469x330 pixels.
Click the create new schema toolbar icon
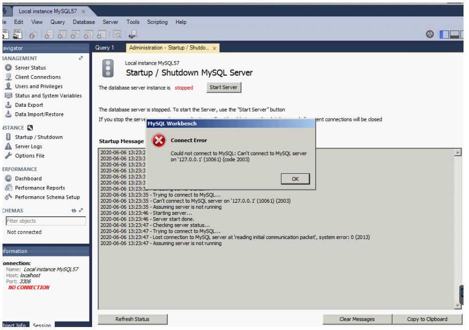click(49, 34)
